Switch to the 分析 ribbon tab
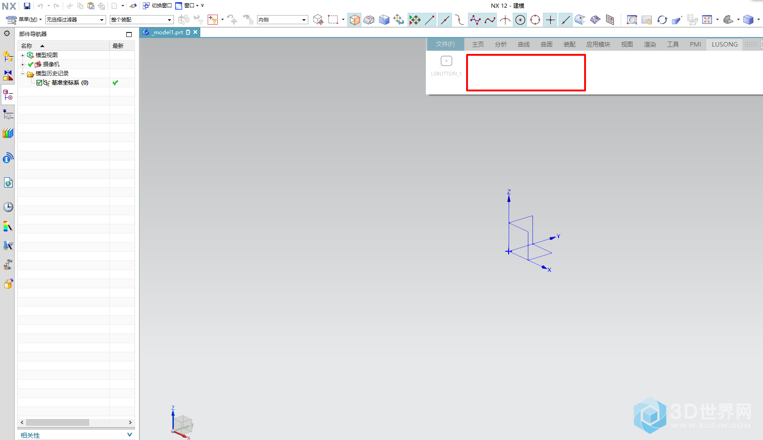763x440 pixels. pyautogui.click(x=501, y=44)
